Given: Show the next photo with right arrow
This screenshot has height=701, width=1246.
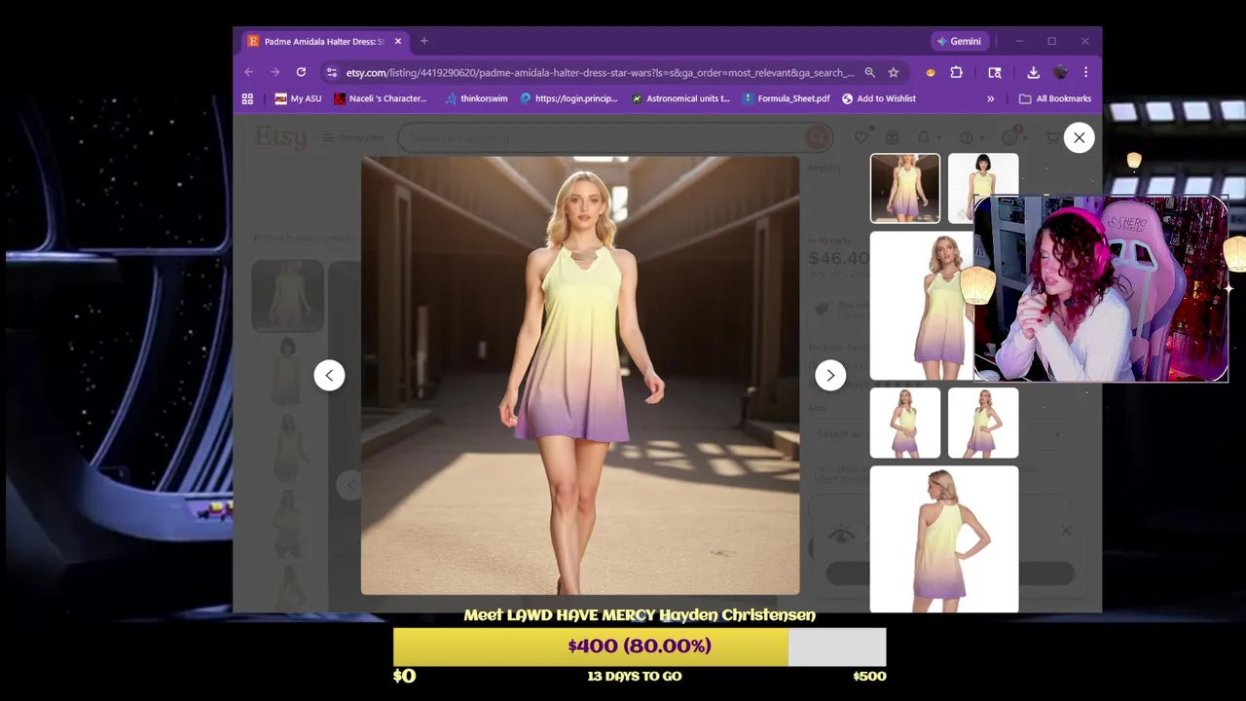Looking at the screenshot, I should 830,375.
